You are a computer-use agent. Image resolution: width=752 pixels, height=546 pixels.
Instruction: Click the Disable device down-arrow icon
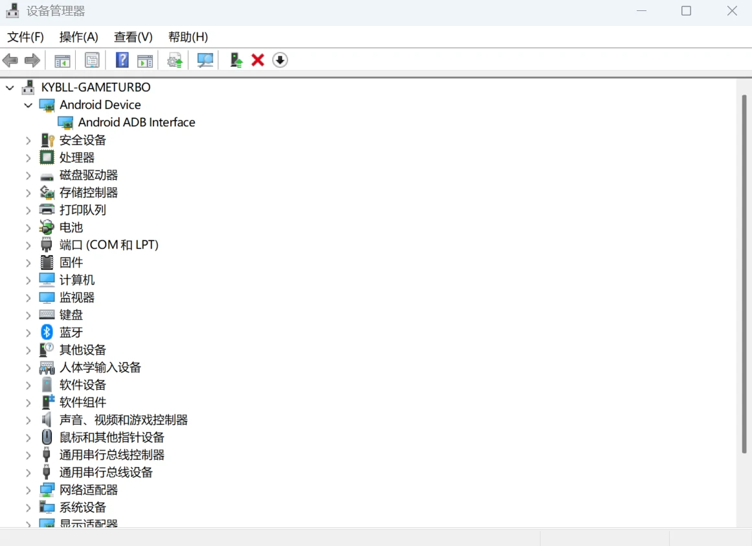[x=280, y=60]
